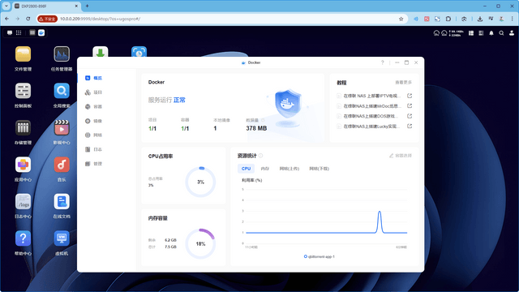This screenshot has width=519, height=292.
Task: Click the info icon next to 数据量
Action: 263,120
